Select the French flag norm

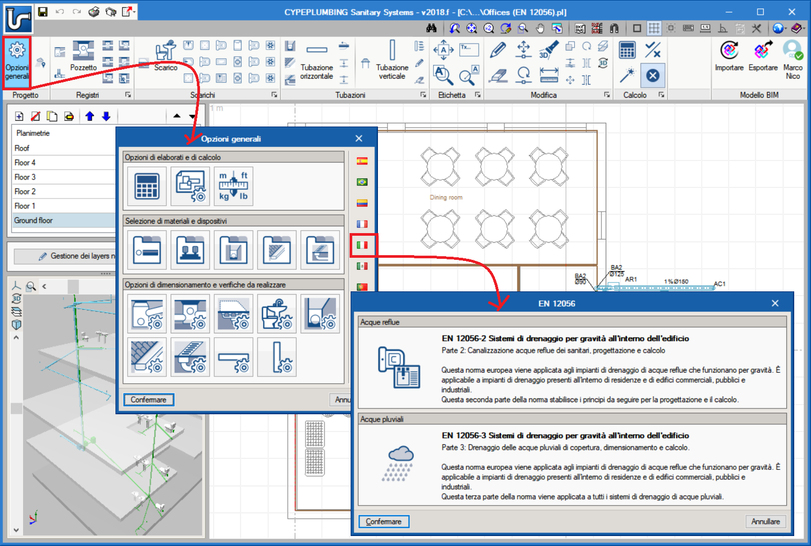click(362, 224)
